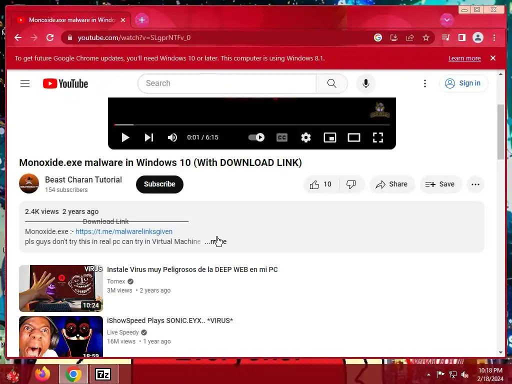This screenshot has height=384, width=512.
Task: Skip to next video
Action: (x=149, y=137)
